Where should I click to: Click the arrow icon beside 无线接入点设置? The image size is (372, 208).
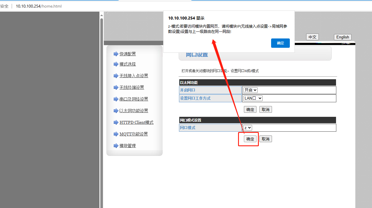point(116,76)
